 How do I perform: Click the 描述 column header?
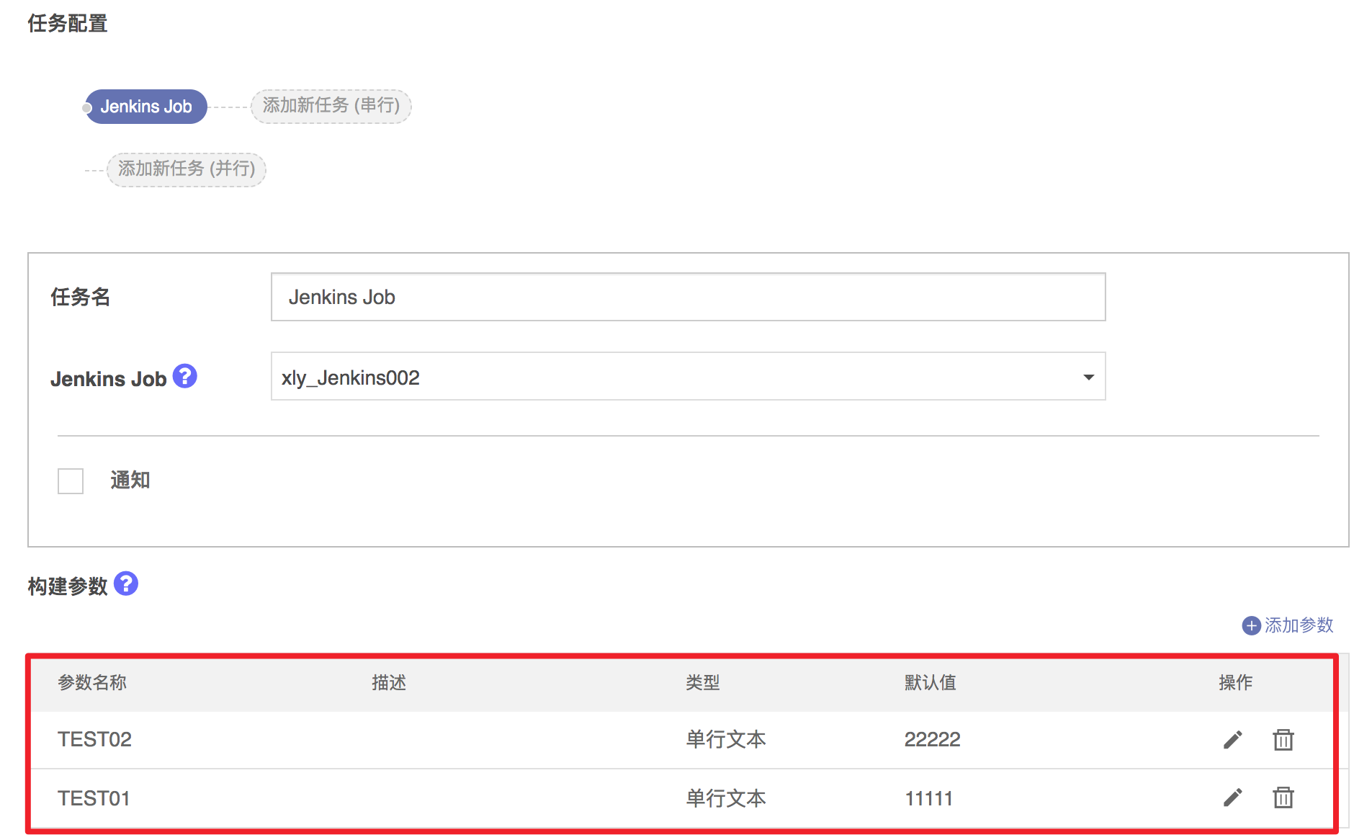389,682
